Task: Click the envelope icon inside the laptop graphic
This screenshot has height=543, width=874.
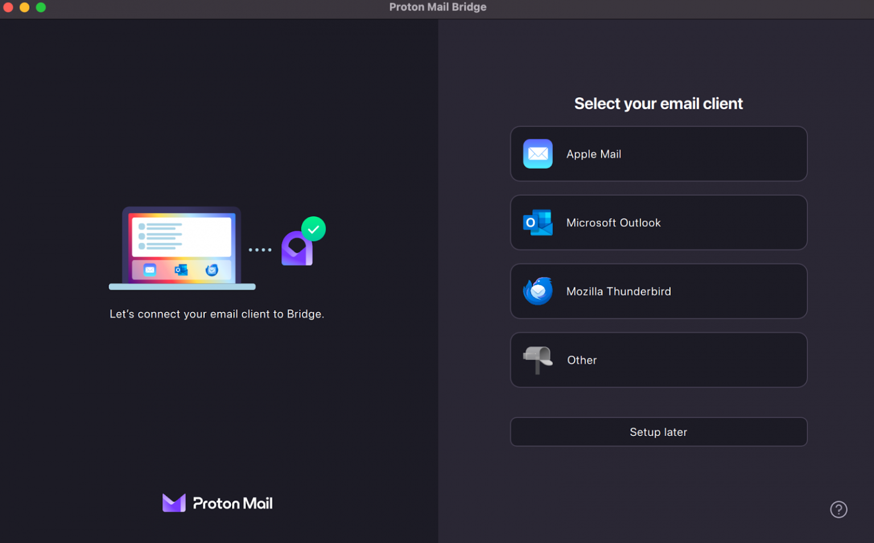Action: coord(149,269)
